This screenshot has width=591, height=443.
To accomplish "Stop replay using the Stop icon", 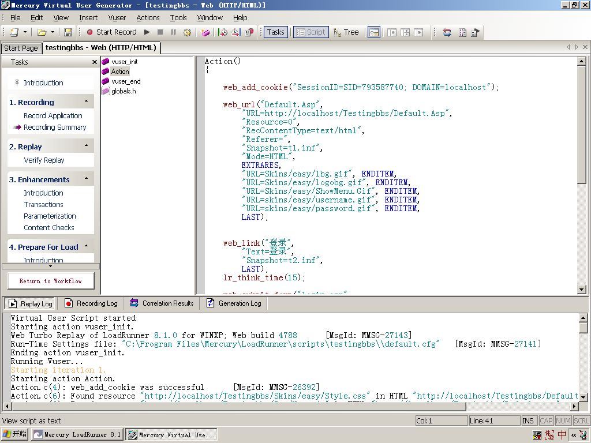I will tap(160, 32).
